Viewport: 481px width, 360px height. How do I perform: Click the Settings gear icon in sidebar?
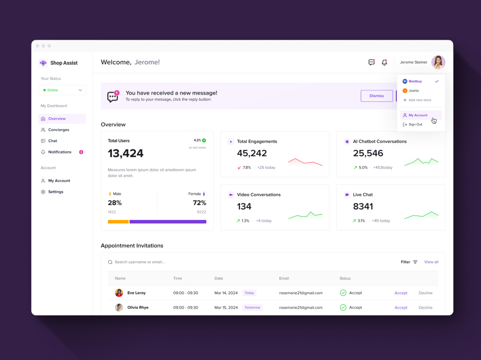coord(43,192)
